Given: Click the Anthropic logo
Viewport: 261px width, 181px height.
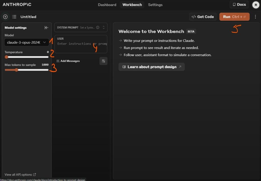Looking at the screenshot, I should [x=17, y=5].
